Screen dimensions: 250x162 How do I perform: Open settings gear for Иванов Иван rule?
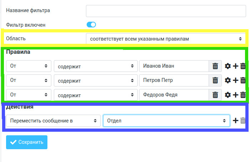click(228, 66)
